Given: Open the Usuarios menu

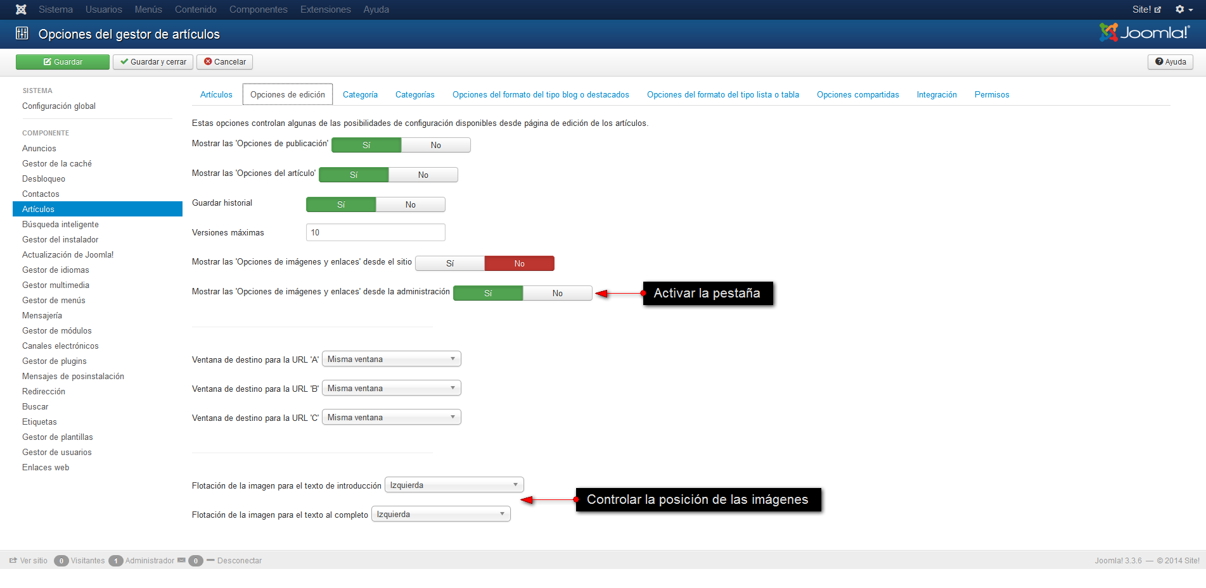Looking at the screenshot, I should (104, 9).
